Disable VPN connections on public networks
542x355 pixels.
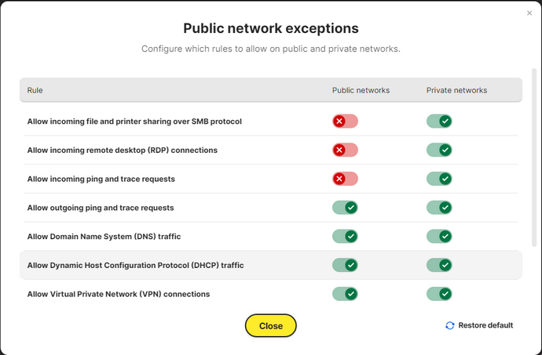(345, 294)
